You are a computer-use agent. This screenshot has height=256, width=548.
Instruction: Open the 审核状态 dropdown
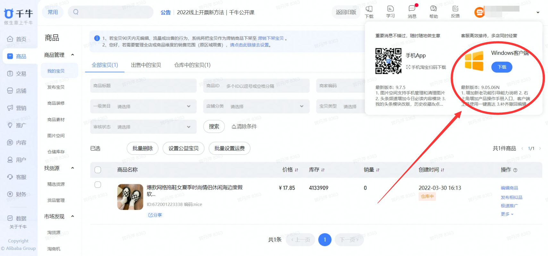pos(143,127)
